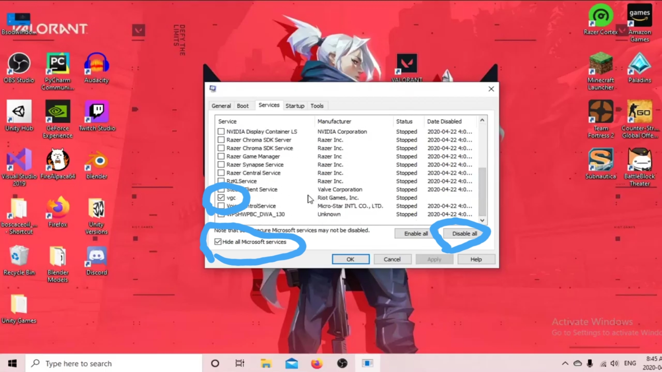
Task: Launch Subnautica desktop icon
Action: coord(601,164)
